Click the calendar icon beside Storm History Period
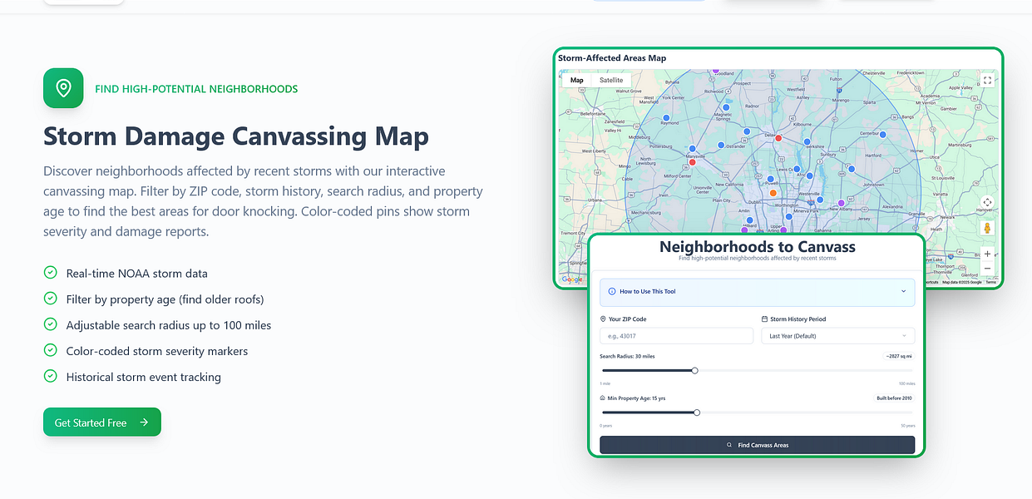This screenshot has height=499, width=1032. pyautogui.click(x=764, y=319)
